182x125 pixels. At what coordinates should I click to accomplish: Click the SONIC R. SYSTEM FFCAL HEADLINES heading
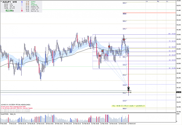point(16,105)
